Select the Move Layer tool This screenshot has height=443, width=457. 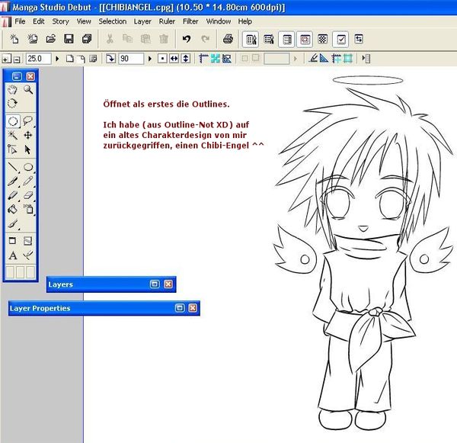click(28, 135)
